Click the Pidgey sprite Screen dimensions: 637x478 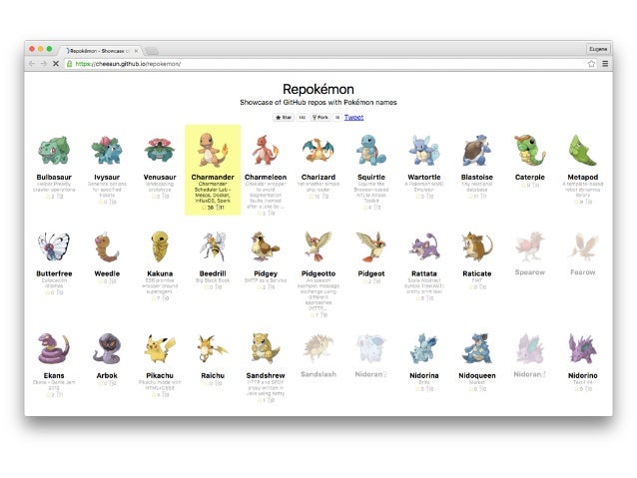(x=266, y=246)
